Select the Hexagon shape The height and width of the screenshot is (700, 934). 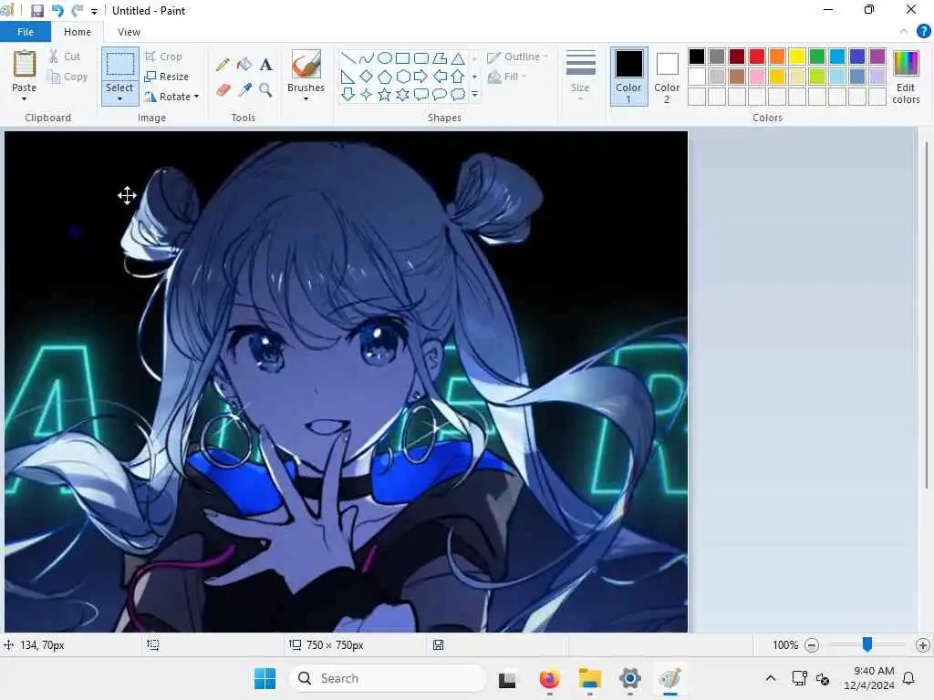[403, 77]
